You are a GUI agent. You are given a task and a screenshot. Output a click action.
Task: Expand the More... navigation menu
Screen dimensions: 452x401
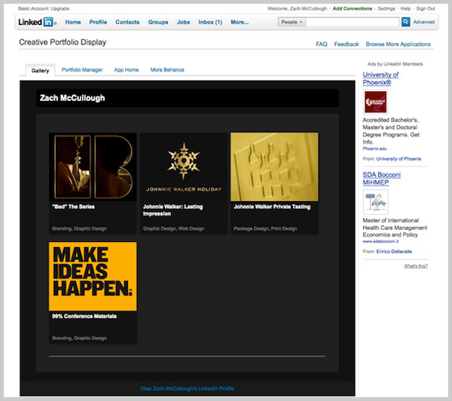coord(240,22)
